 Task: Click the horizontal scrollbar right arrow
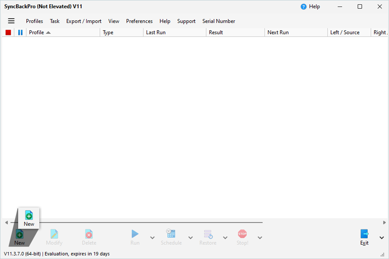click(x=384, y=223)
